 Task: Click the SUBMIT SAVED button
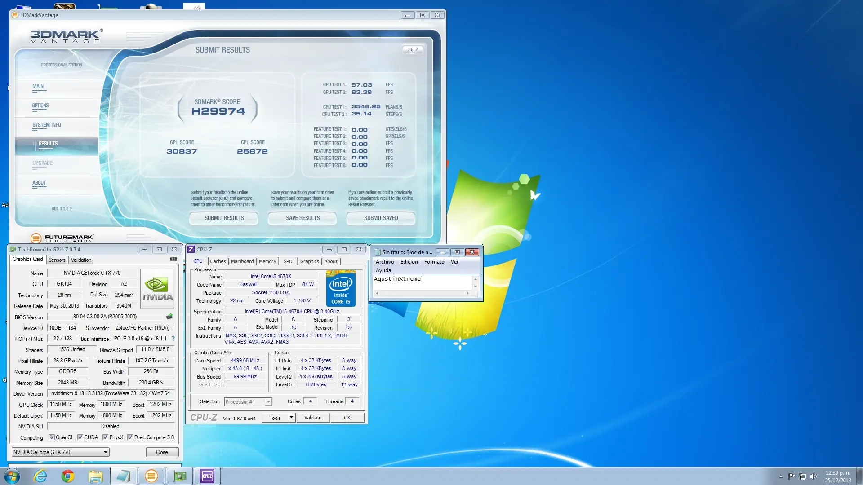point(381,218)
